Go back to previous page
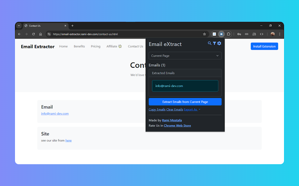 (19, 34)
